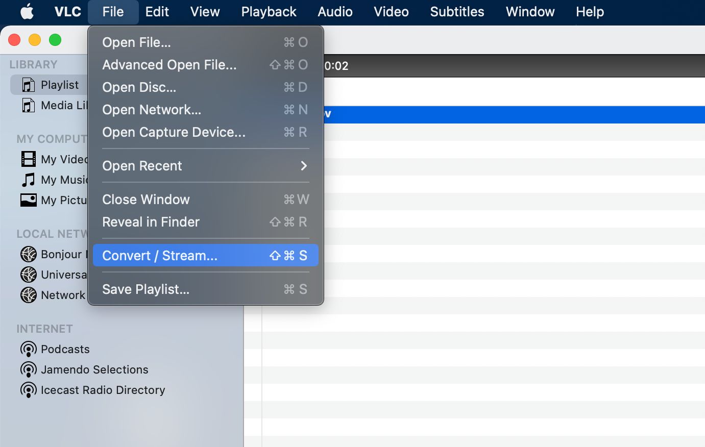705x447 pixels.
Task: Open the Video menu
Action: pyautogui.click(x=391, y=12)
